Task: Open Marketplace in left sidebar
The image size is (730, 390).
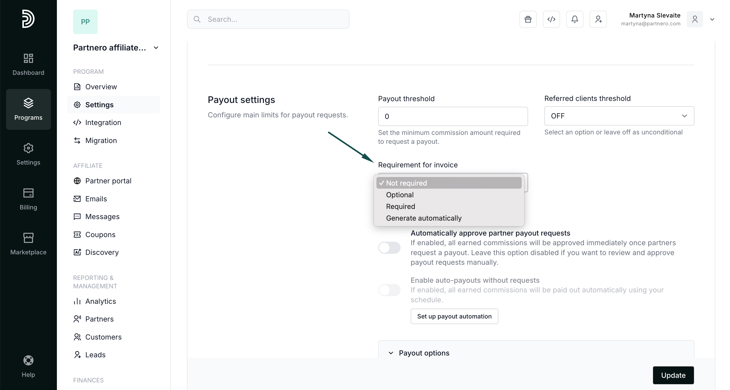Action: [28, 244]
